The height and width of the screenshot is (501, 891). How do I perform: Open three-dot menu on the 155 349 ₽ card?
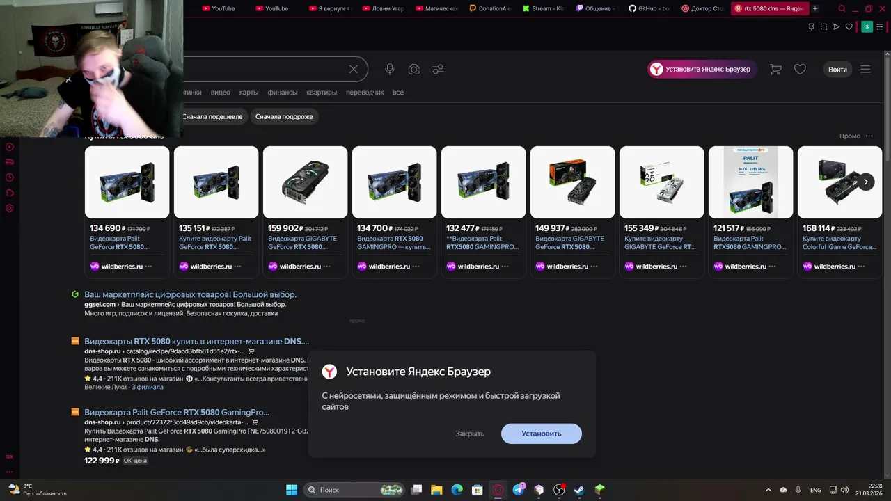(x=683, y=266)
